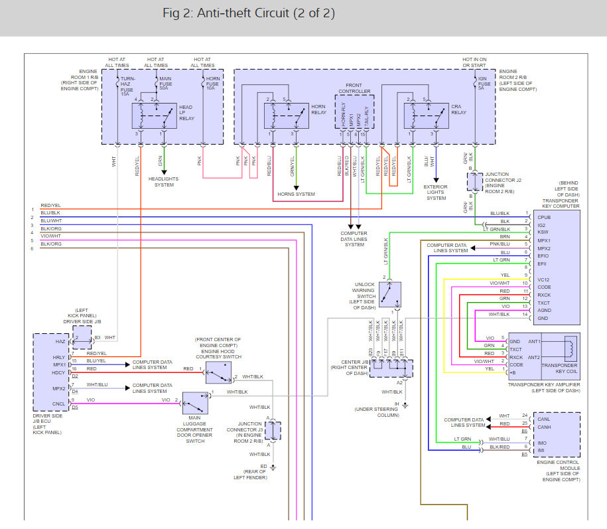Click the HORNS SYSTEM text
607x529 pixels.
point(296,194)
